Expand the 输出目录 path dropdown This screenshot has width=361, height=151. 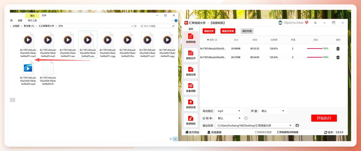[x=290, y=126]
